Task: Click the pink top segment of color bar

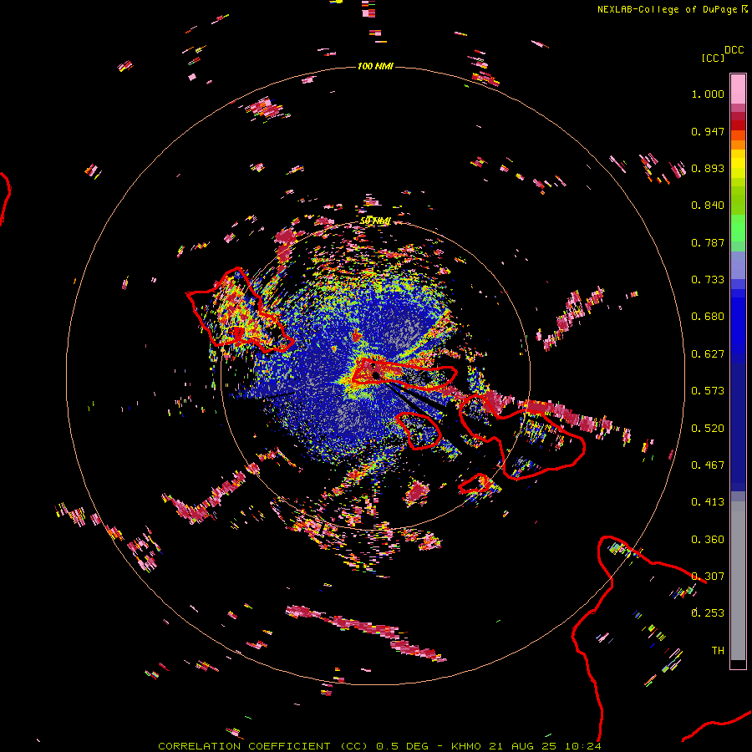Action: click(738, 89)
